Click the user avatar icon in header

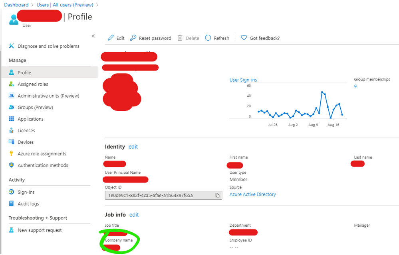point(14,20)
